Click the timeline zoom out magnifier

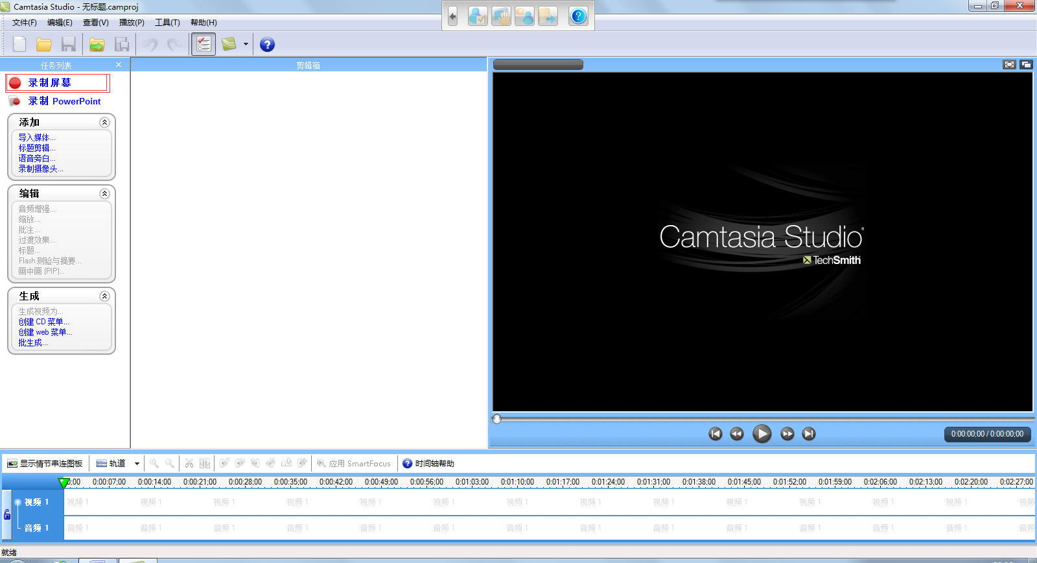170,463
